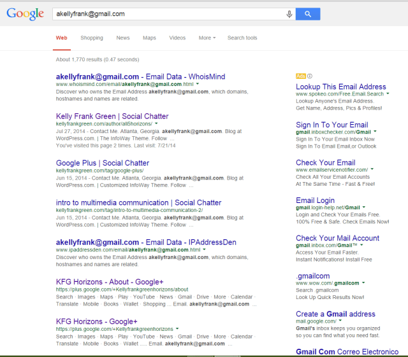Screen dimensions: 408x357
Task: Click the Create a Gmail address ad
Action: point(335,314)
